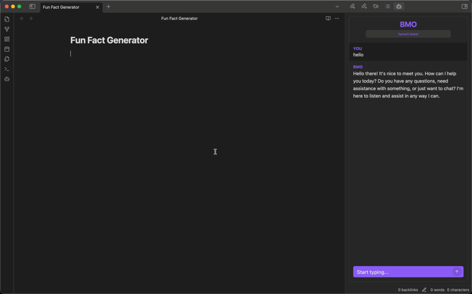
Task: Open tags tab in right sidebar
Action: (376, 6)
